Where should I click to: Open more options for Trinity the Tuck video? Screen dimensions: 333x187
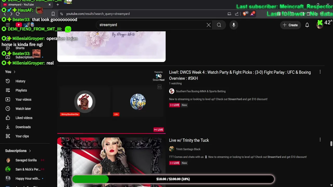pyautogui.click(x=320, y=140)
